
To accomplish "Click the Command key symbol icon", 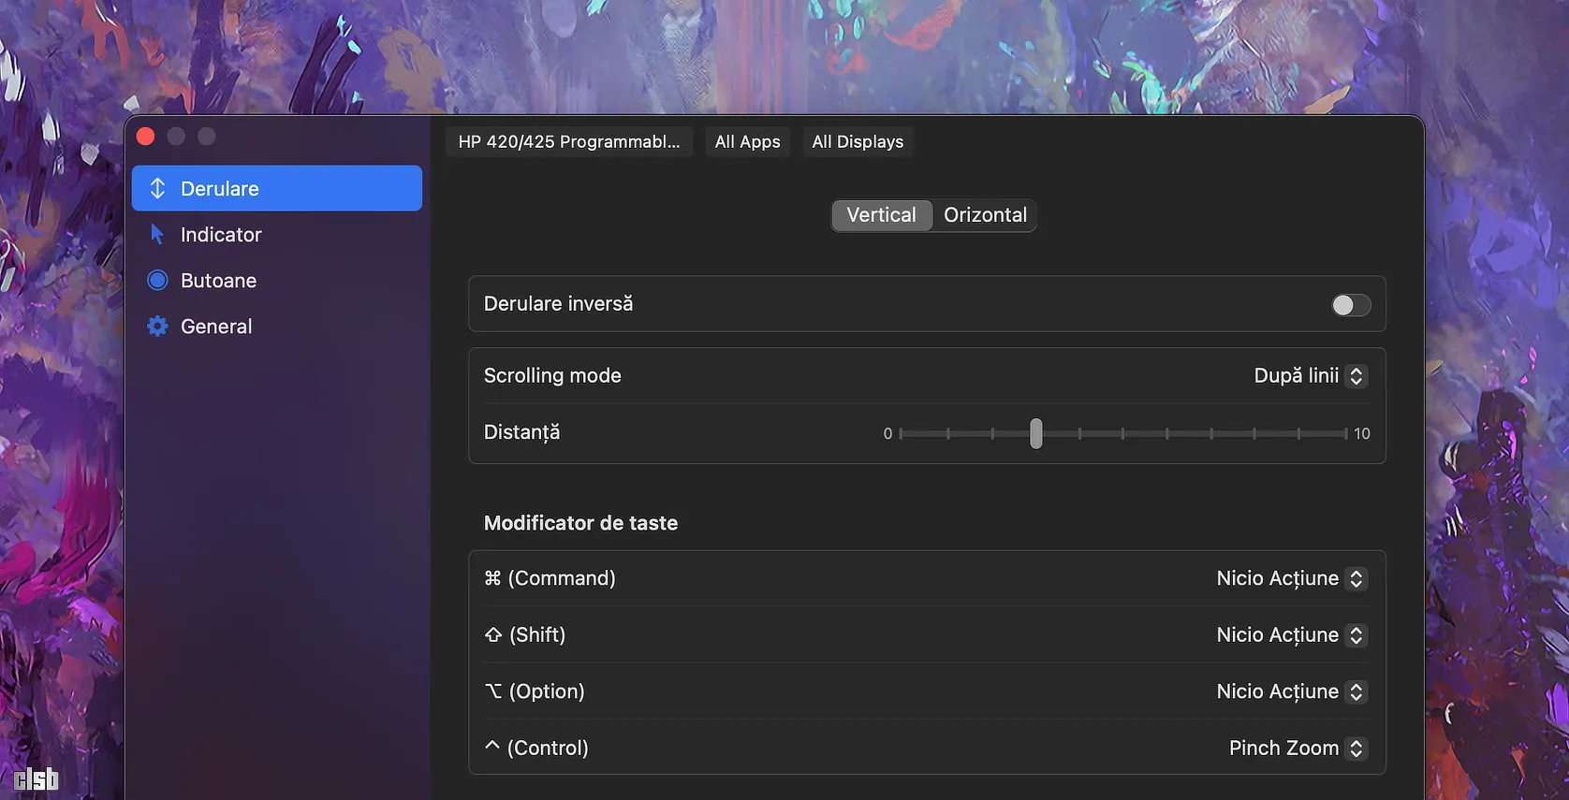I will (492, 578).
